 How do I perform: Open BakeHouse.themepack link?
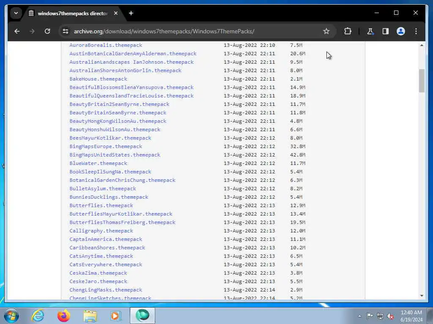point(98,79)
